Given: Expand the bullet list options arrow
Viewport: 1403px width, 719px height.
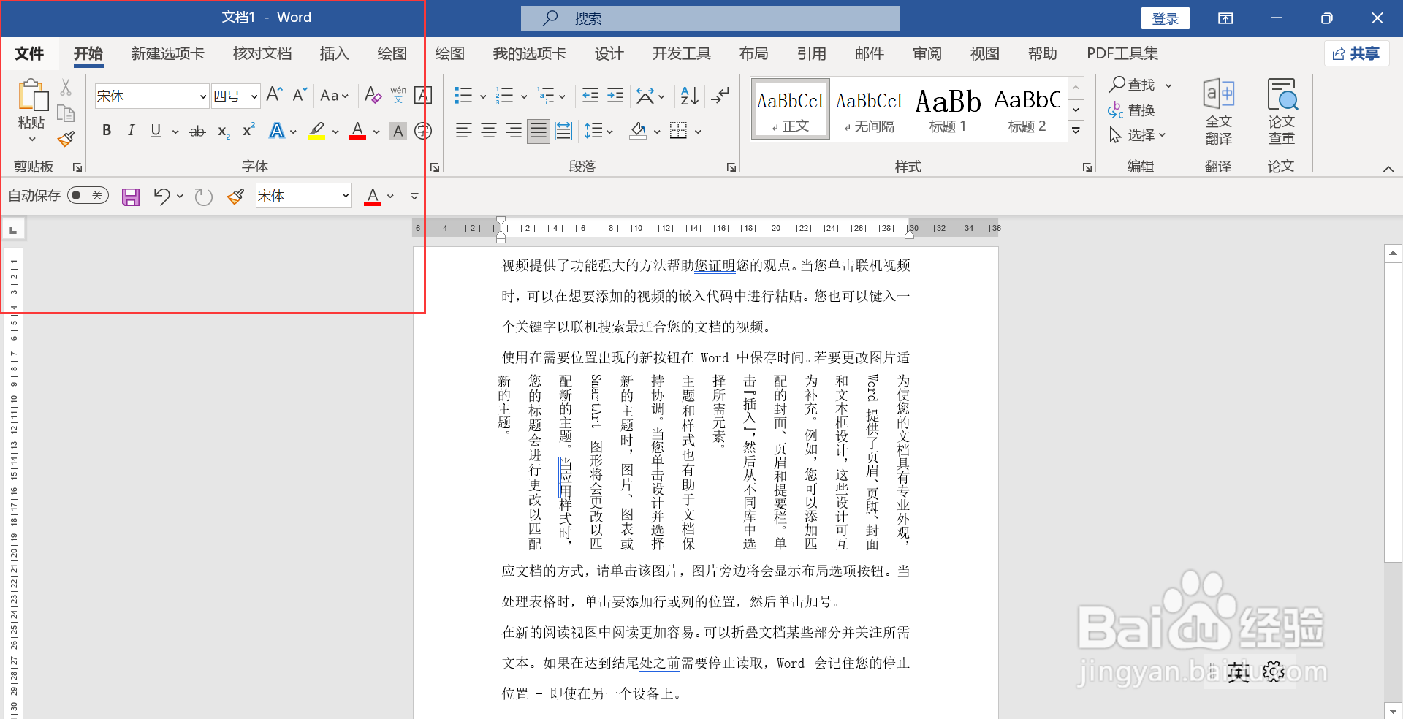Looking at the screenshot, I should point(483,96).
